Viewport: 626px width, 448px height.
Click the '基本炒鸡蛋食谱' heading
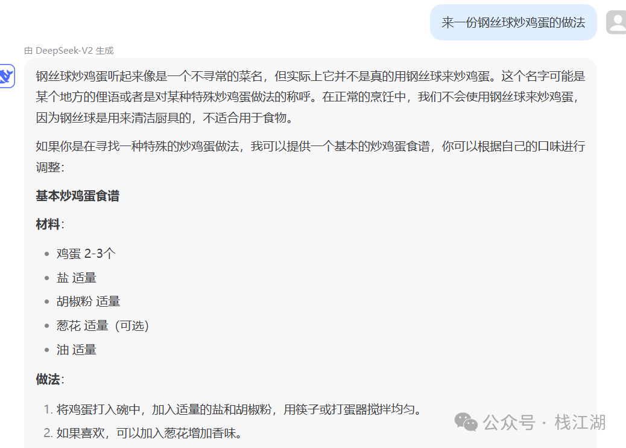click(77, 196)
